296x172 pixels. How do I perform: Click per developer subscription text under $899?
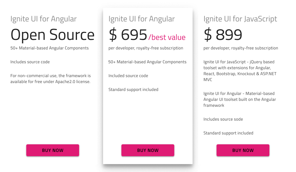(x=241, y=48)
